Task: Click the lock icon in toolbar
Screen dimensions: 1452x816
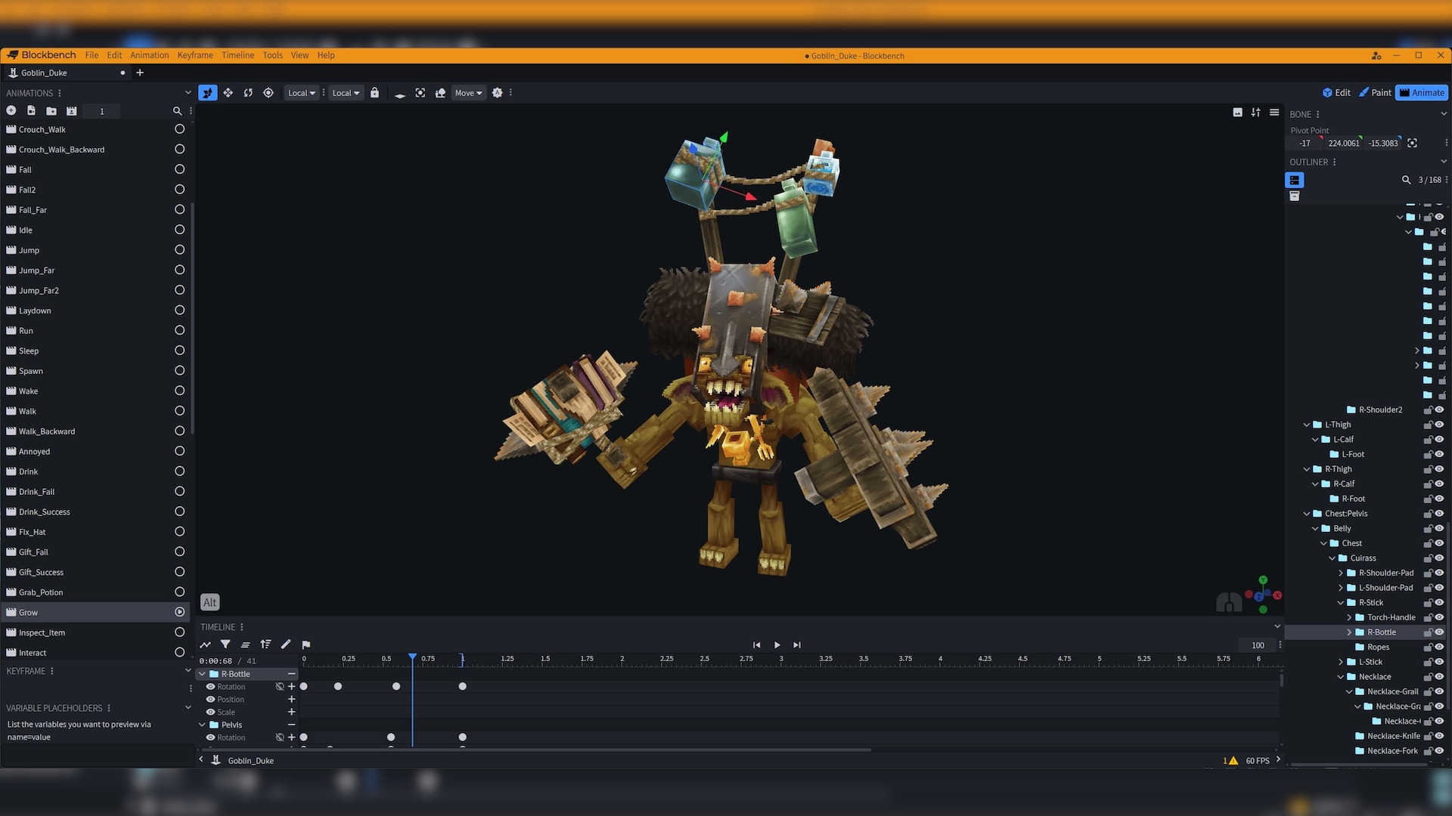Action: 374,93
